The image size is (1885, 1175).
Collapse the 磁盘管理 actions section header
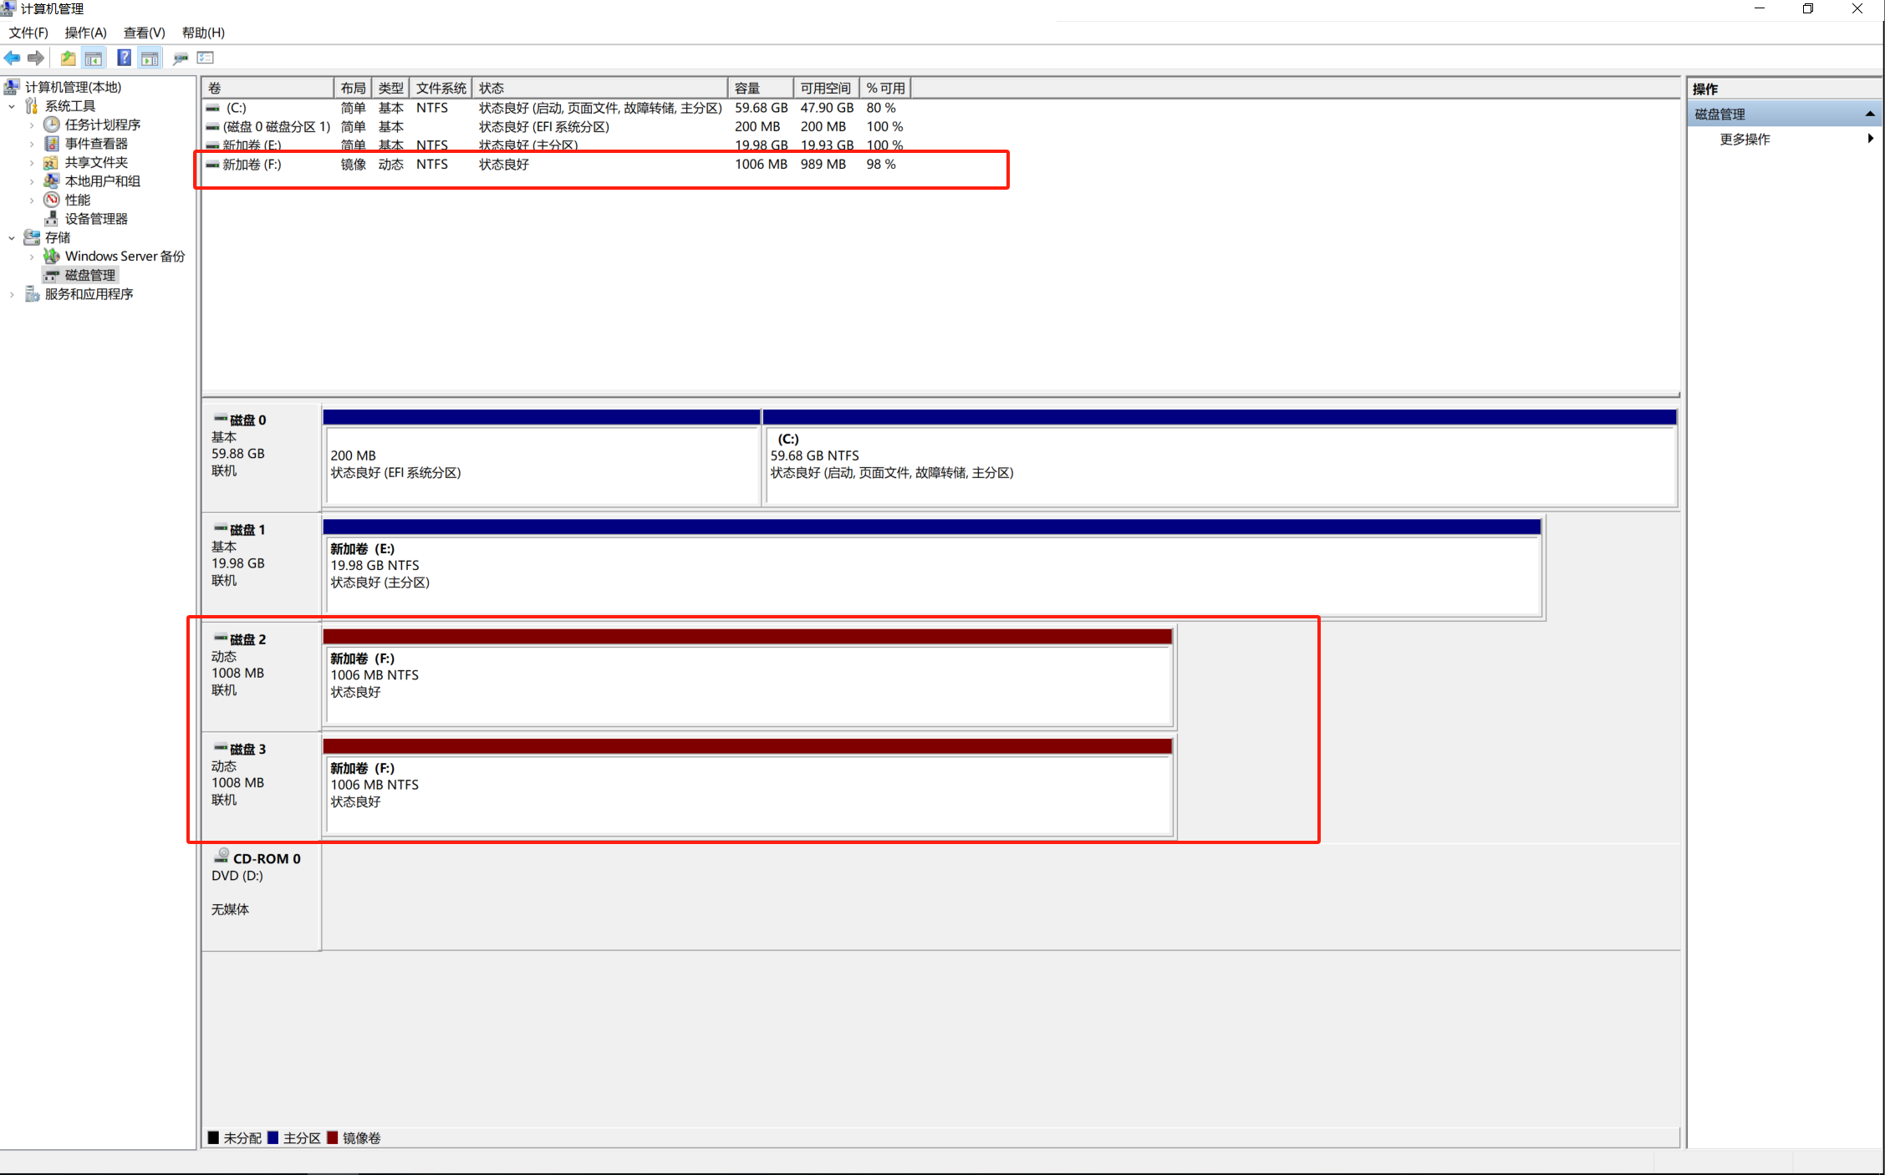(x=1869, y=114)
